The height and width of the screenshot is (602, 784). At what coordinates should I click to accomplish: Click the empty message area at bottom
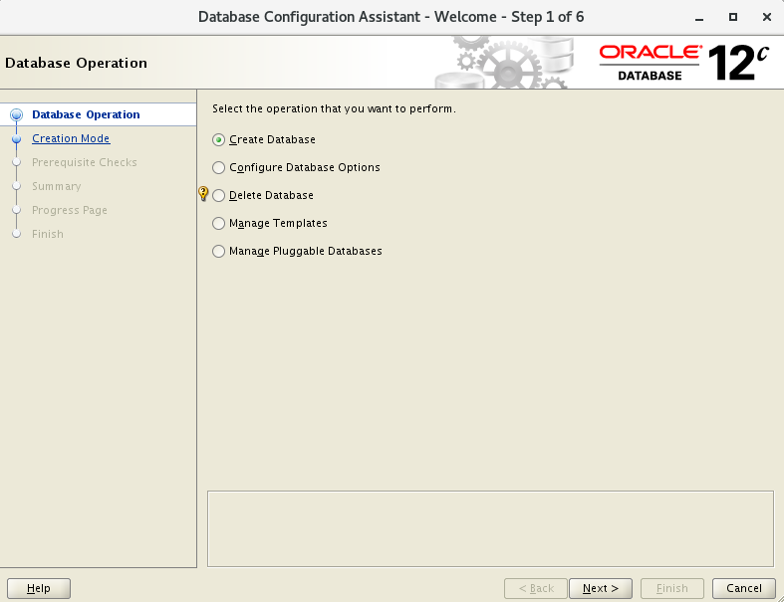[x=490, y=528]
